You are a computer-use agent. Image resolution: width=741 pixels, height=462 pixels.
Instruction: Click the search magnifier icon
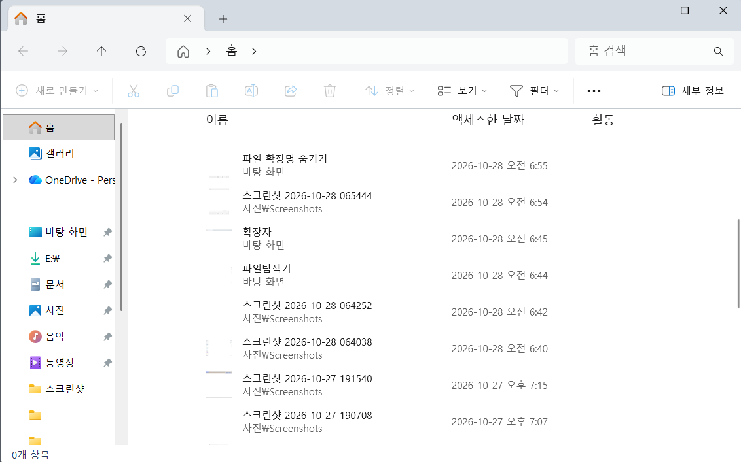click(718, 51)
